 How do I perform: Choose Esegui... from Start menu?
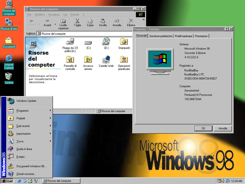point(29,157)
